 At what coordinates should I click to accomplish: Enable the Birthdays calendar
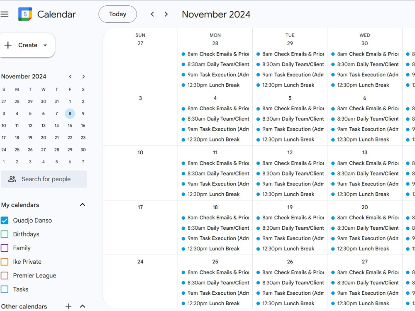[5, 234]
